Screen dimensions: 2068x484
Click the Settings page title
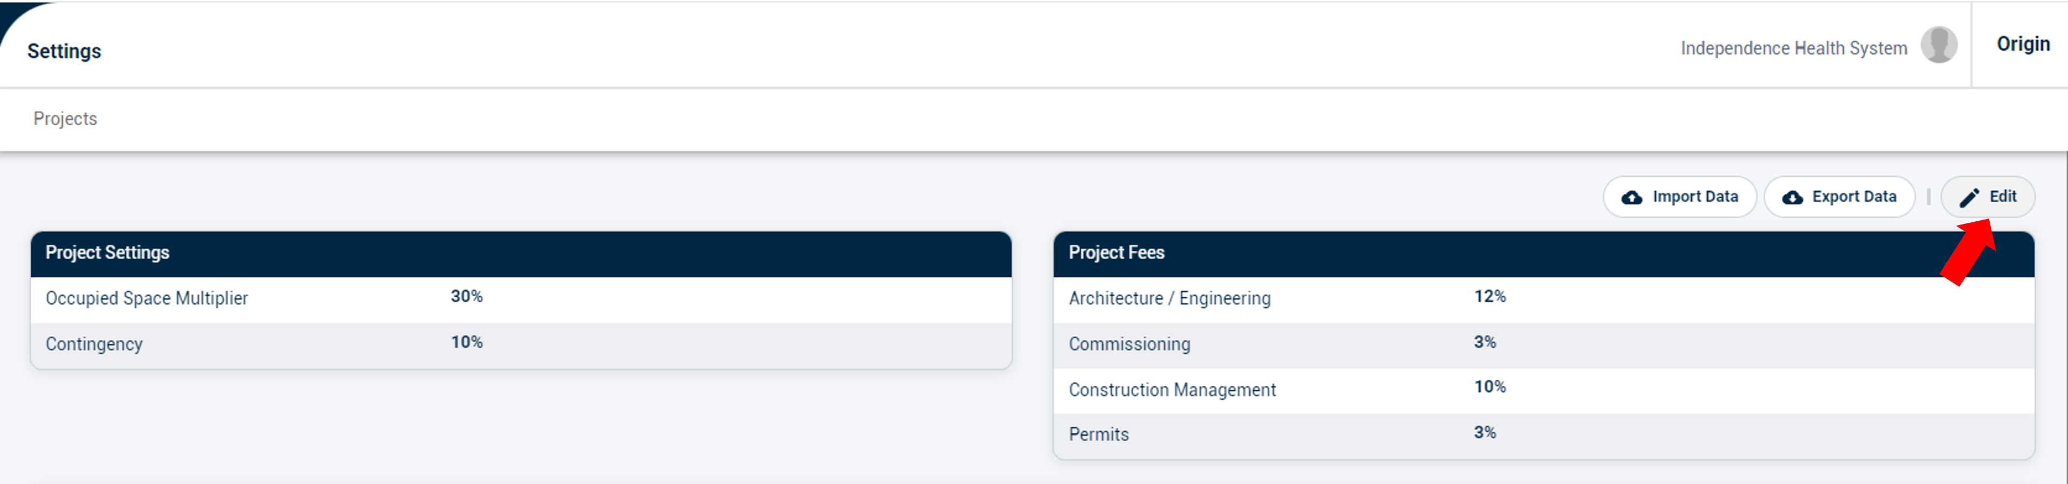64,51
